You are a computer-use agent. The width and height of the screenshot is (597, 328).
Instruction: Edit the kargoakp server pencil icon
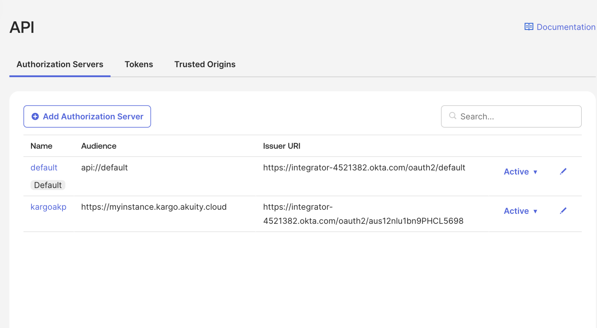click(563, 211)
